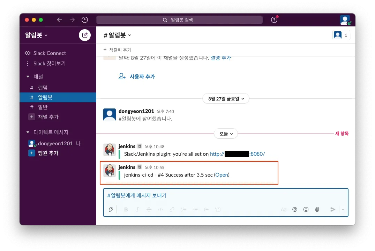
Task: Collapse the 다이렉트 메시지 section
Action: point(28,132)
